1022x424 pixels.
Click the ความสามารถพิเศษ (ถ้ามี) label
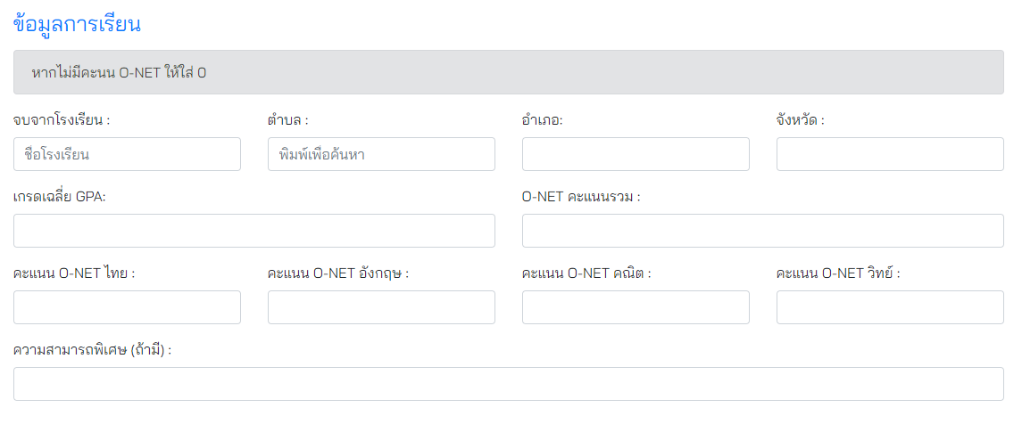click(x=92, y=350)
